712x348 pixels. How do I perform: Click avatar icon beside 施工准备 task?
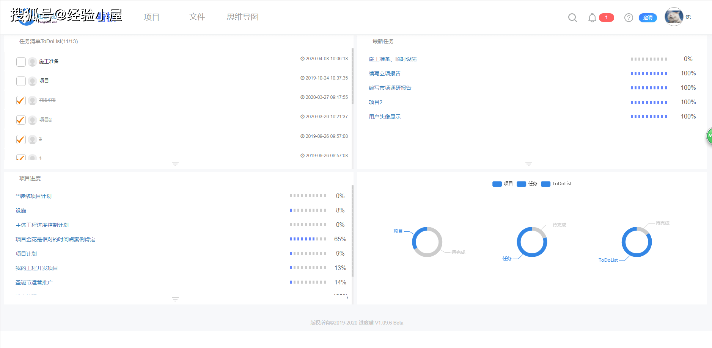33,62
